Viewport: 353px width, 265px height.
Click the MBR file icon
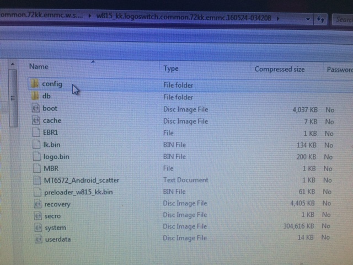coord(37,168)
